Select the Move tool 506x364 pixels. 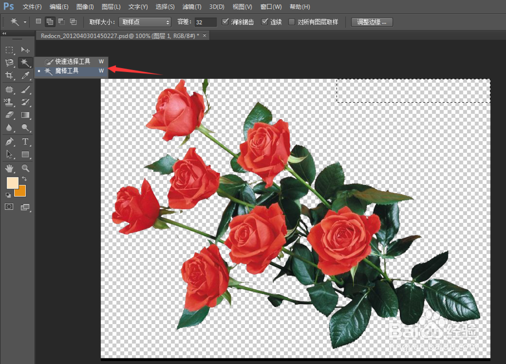(25, 50)
